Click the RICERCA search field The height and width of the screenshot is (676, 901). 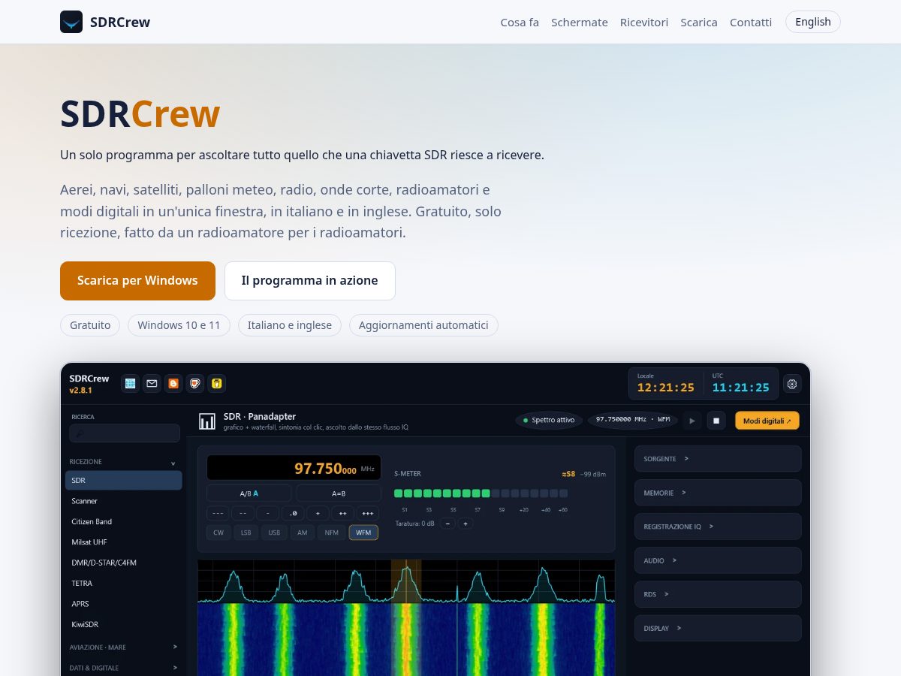[125, 433]
